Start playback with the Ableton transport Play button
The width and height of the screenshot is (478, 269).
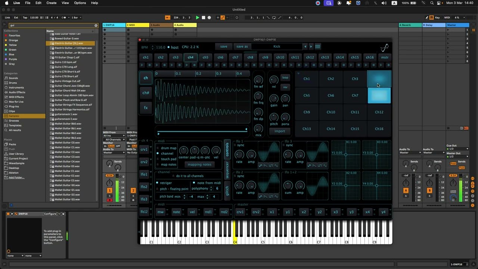[198, 18]
